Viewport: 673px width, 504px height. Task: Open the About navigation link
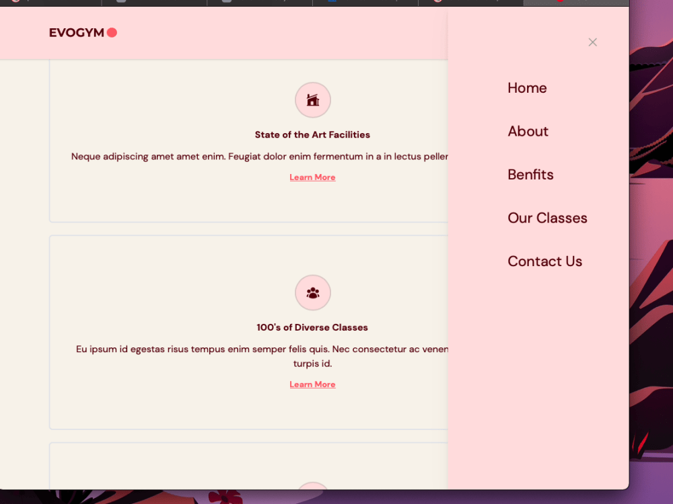pyautogui.click(x=528, y=131)
